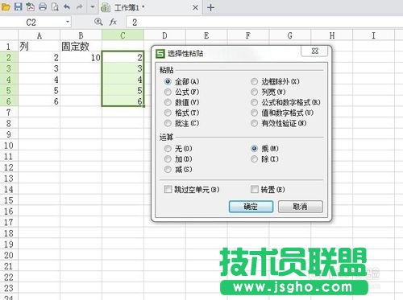Enable the 转置(E) transpose checkbox

(x=268, y=190)
